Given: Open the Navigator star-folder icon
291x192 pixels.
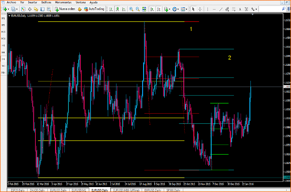Looking at the screenshot, I should 36,9.
